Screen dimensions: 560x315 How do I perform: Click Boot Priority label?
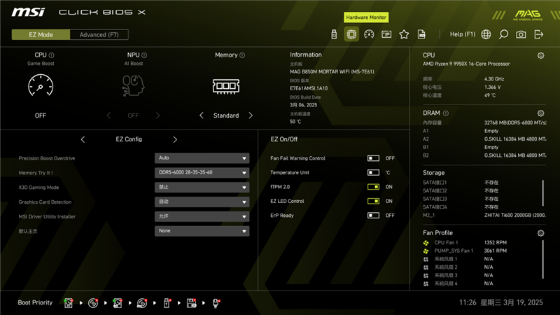coord(35,302)
